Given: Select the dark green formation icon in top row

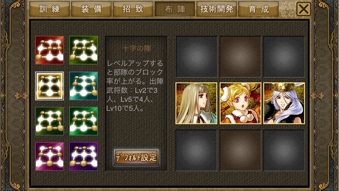Looking at the screenshot, I should click(x=84, y=50).
